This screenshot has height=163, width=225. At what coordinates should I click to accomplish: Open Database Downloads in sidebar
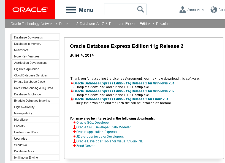pyautogui.click(x=36, y=37)
